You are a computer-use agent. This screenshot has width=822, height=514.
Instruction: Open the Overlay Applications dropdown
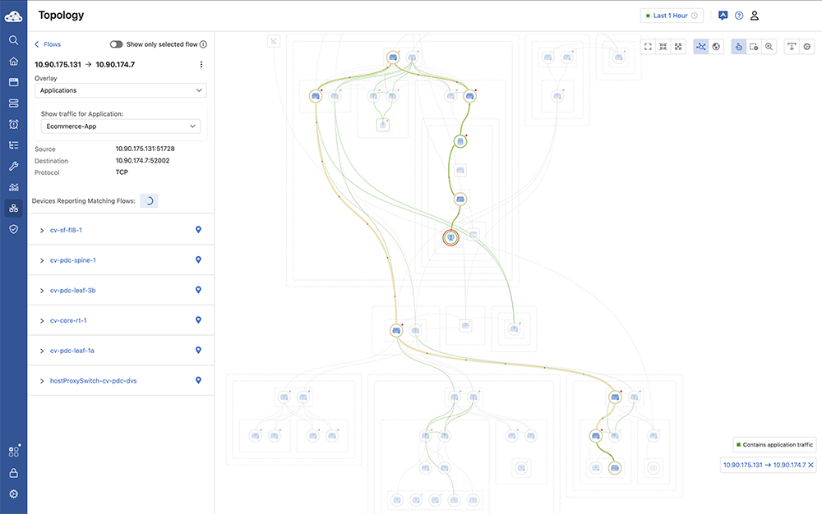click(120, 90)
